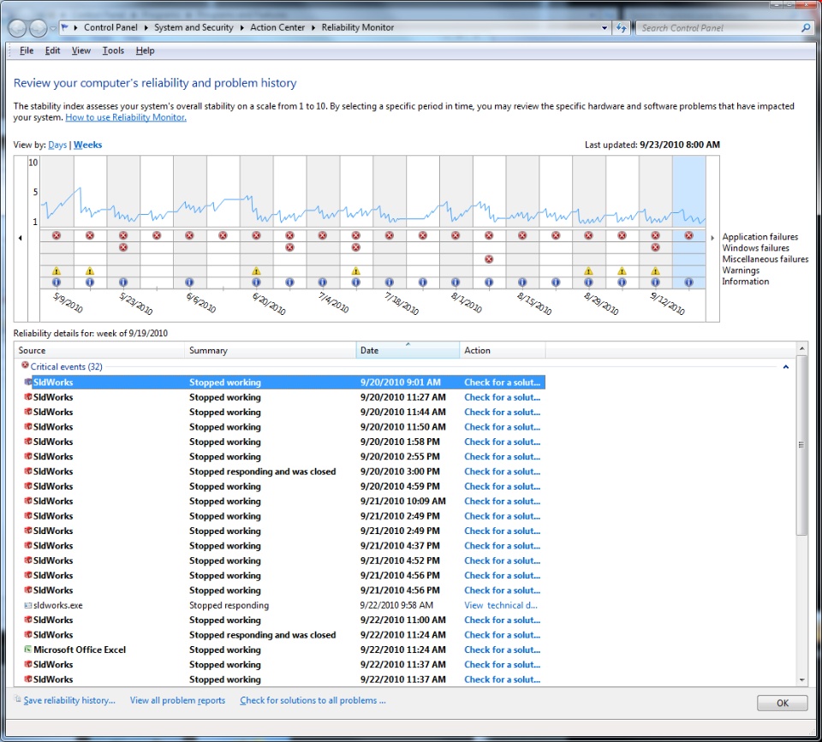Viewport: 822px width, 742px height.
Task: Click Summary column header
Action: [x=270, y=350]
